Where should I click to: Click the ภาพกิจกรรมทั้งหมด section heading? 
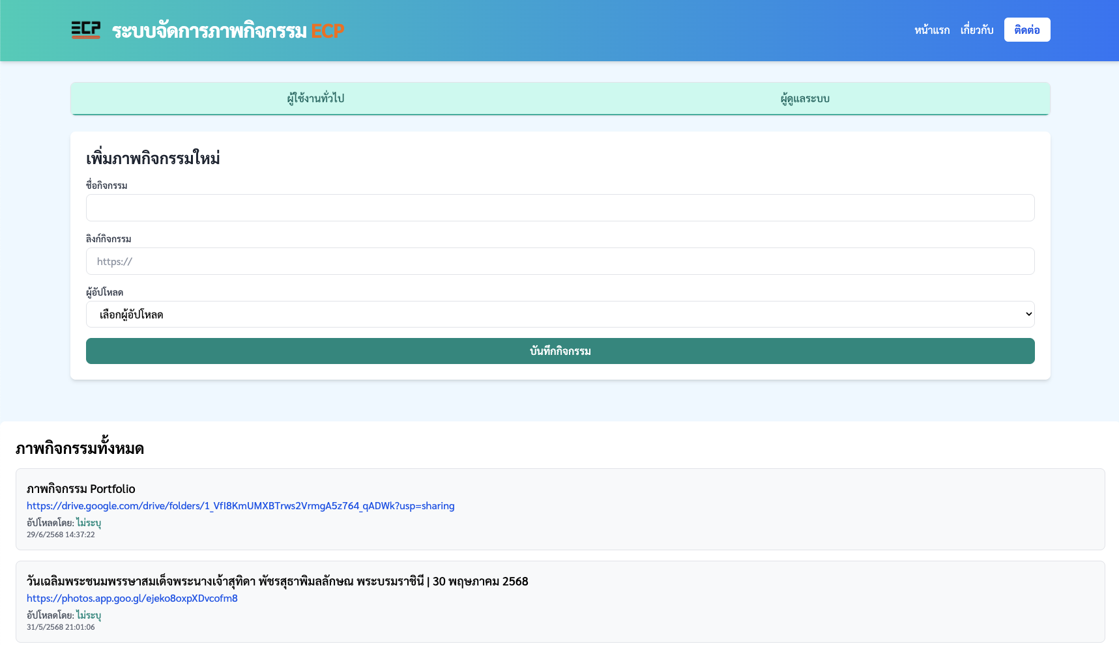pyautogui.click(x=80, y=449)
